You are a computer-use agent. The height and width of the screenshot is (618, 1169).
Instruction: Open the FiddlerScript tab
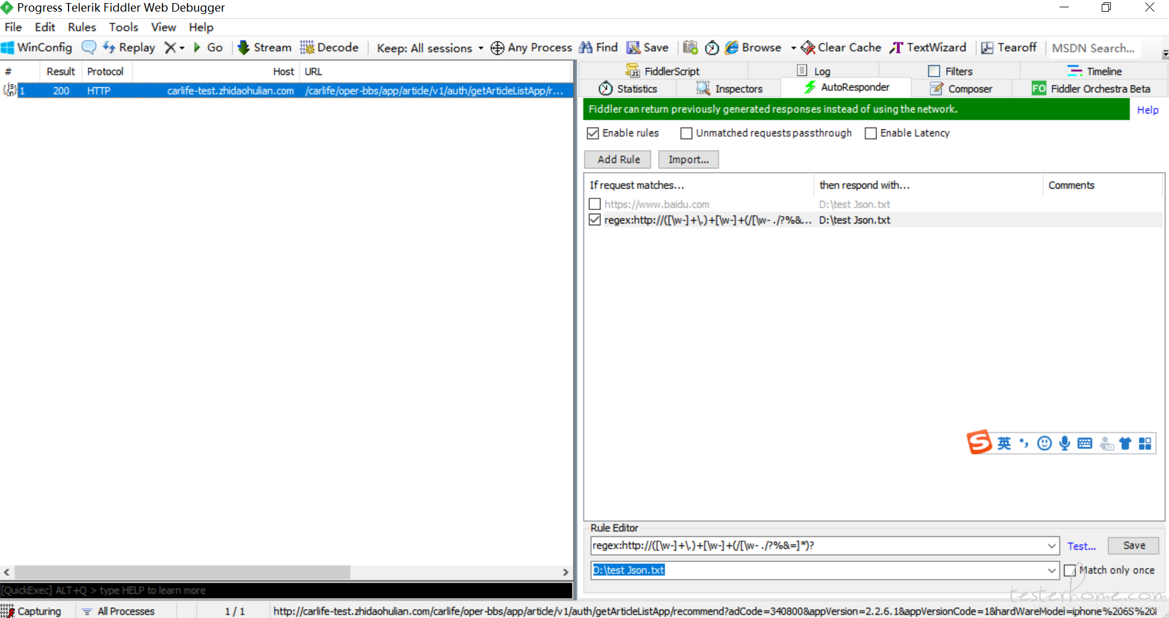click(x=663, y=71)
